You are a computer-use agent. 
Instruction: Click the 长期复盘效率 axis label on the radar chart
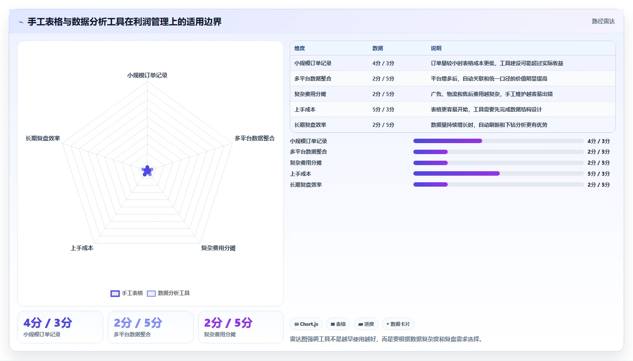pos(43,138)
